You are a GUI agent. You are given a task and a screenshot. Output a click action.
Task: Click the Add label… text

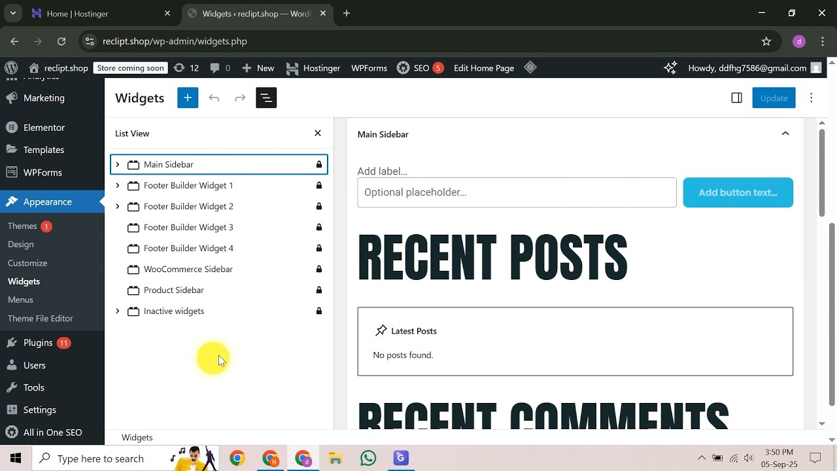point(383,171)
